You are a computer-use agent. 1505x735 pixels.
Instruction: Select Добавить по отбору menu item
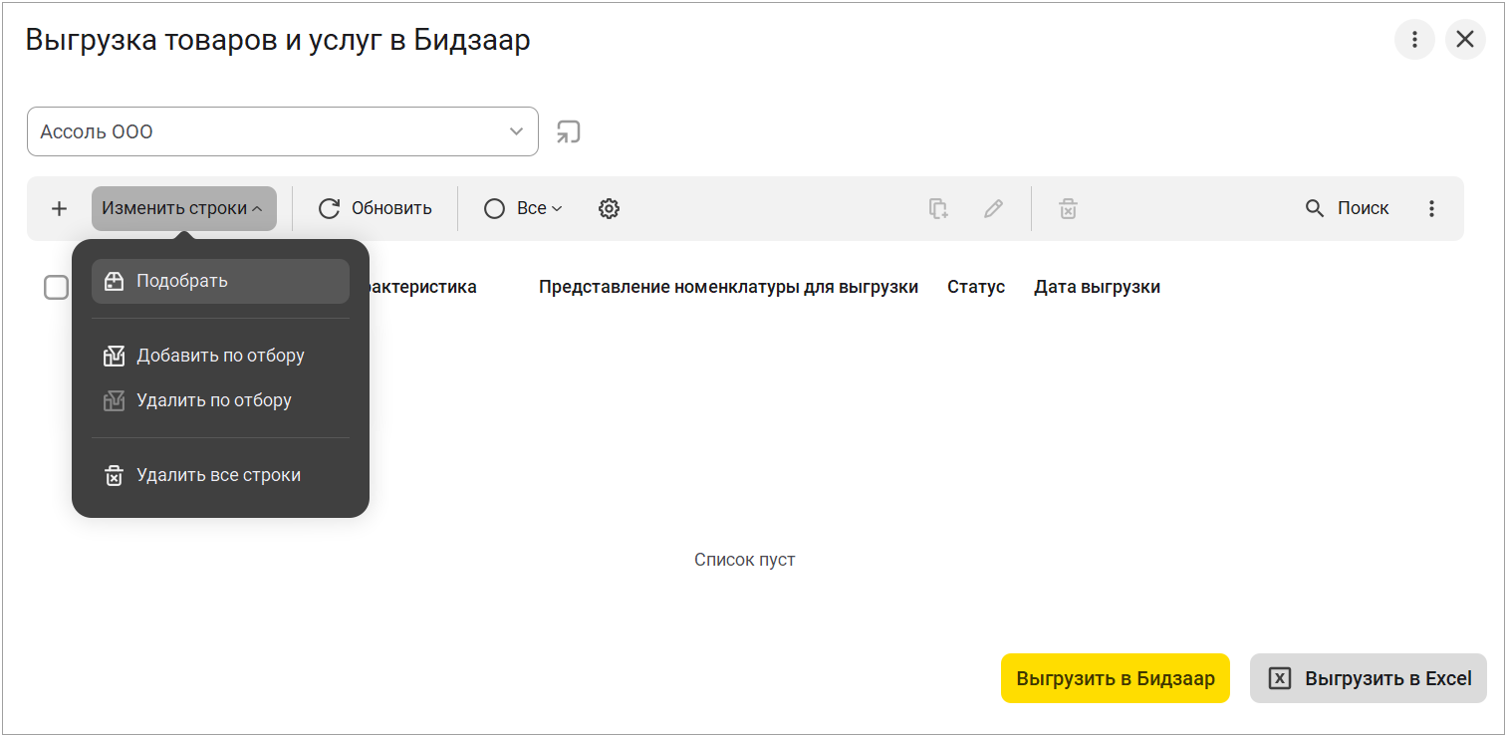pyautogui.click(x=220, y=356)
